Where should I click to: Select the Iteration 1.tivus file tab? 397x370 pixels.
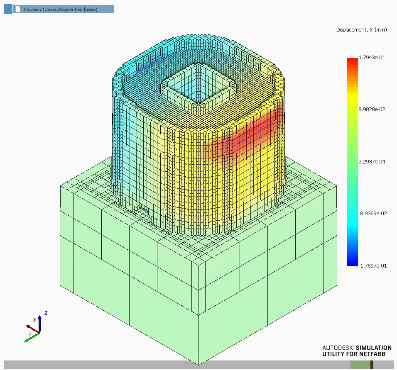coord(64,10)
